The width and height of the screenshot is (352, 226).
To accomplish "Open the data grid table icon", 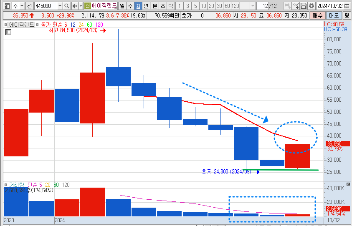I will 8,32.
